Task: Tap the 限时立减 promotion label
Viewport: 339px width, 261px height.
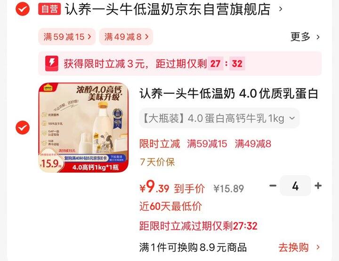Action: click(160, 144)
